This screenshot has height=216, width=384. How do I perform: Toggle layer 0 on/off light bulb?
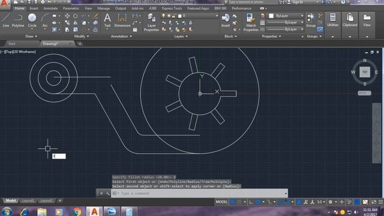click(x=163, y=16)
